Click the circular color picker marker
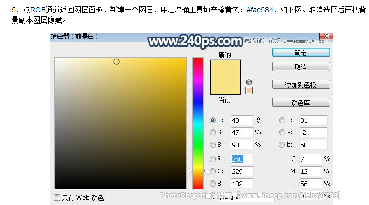The image size is (369, 205). [116, 62]
